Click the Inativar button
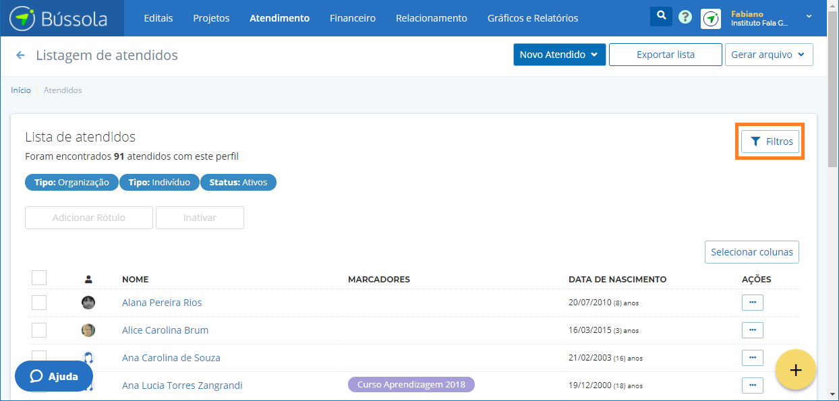The height and width of the screenshot is (401, 839). [200, 218]
